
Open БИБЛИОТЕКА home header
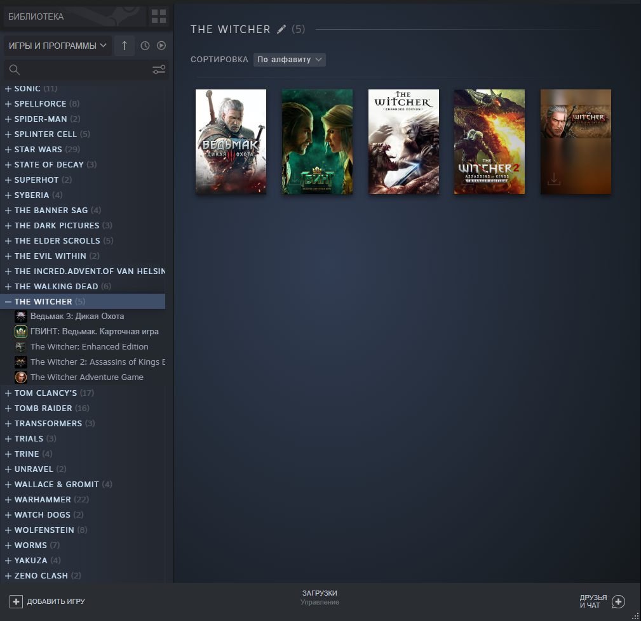coord(74,16)
